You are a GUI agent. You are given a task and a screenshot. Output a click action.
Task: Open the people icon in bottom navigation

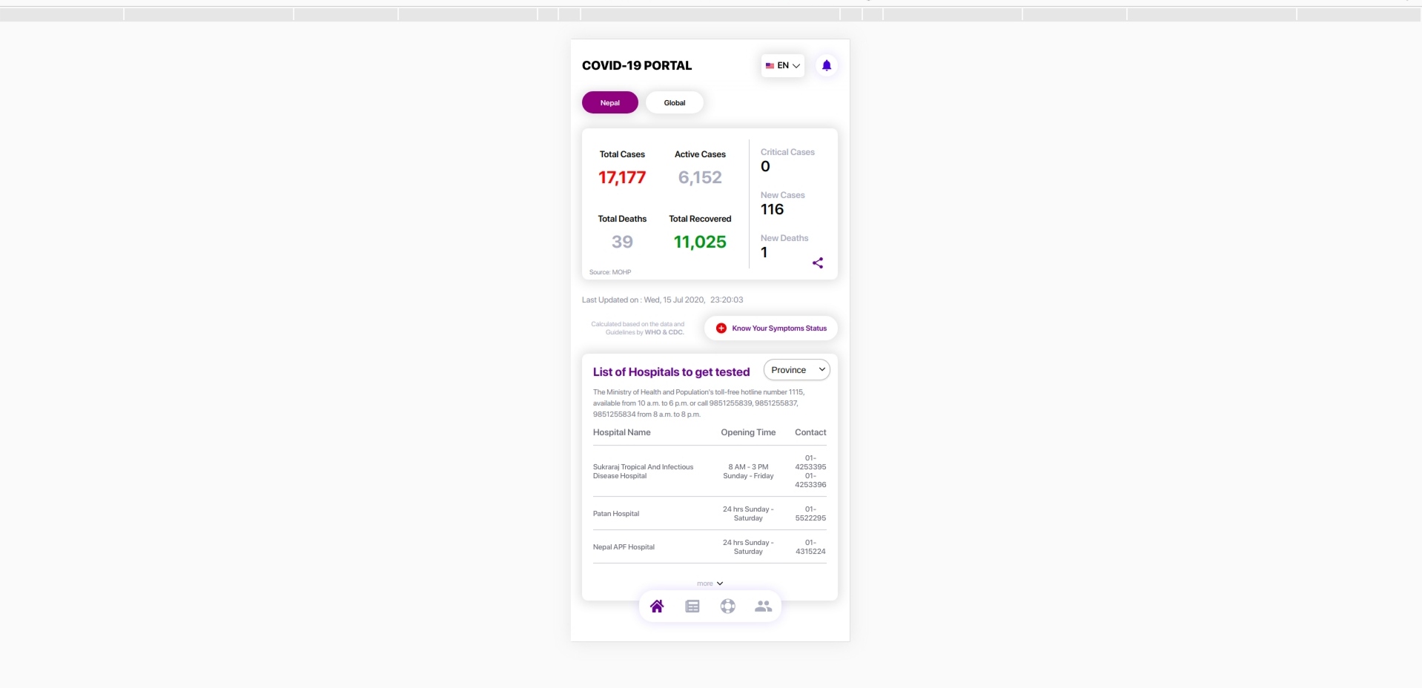coord(763,606)
